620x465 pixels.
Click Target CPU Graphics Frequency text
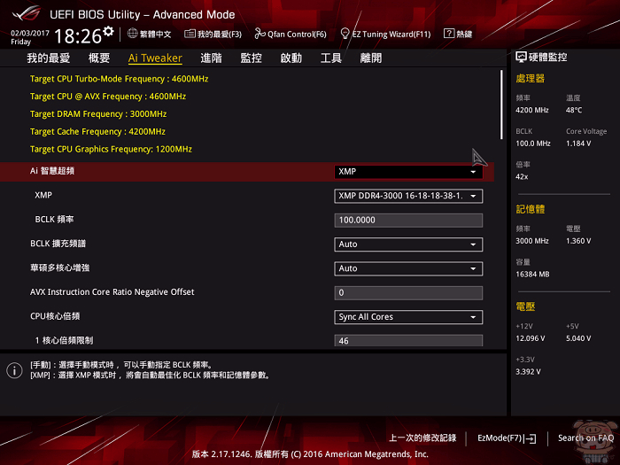click(111, 149)
